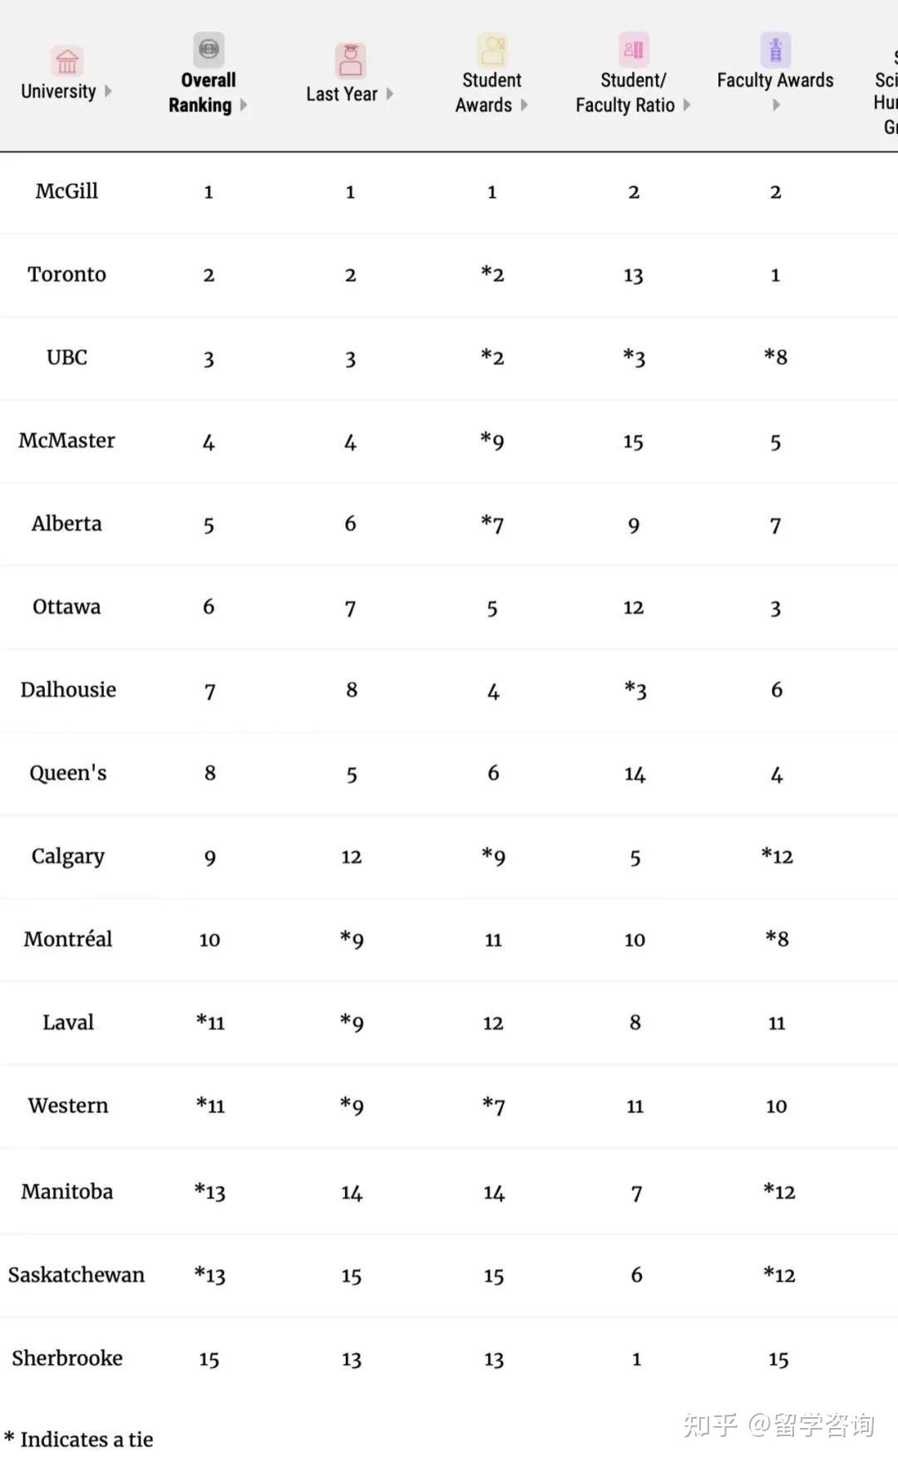Click the University building icon
The height and width of the screenshot is (1462, 898).
[67, 62]
